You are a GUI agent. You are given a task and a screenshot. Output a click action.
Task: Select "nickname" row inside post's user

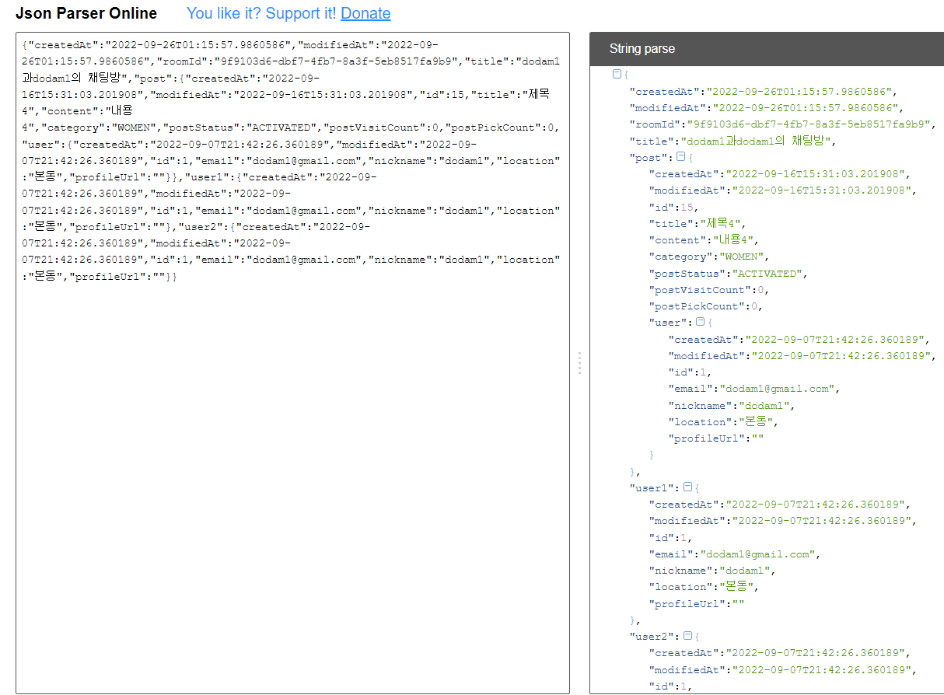click(x=732, y=406)
